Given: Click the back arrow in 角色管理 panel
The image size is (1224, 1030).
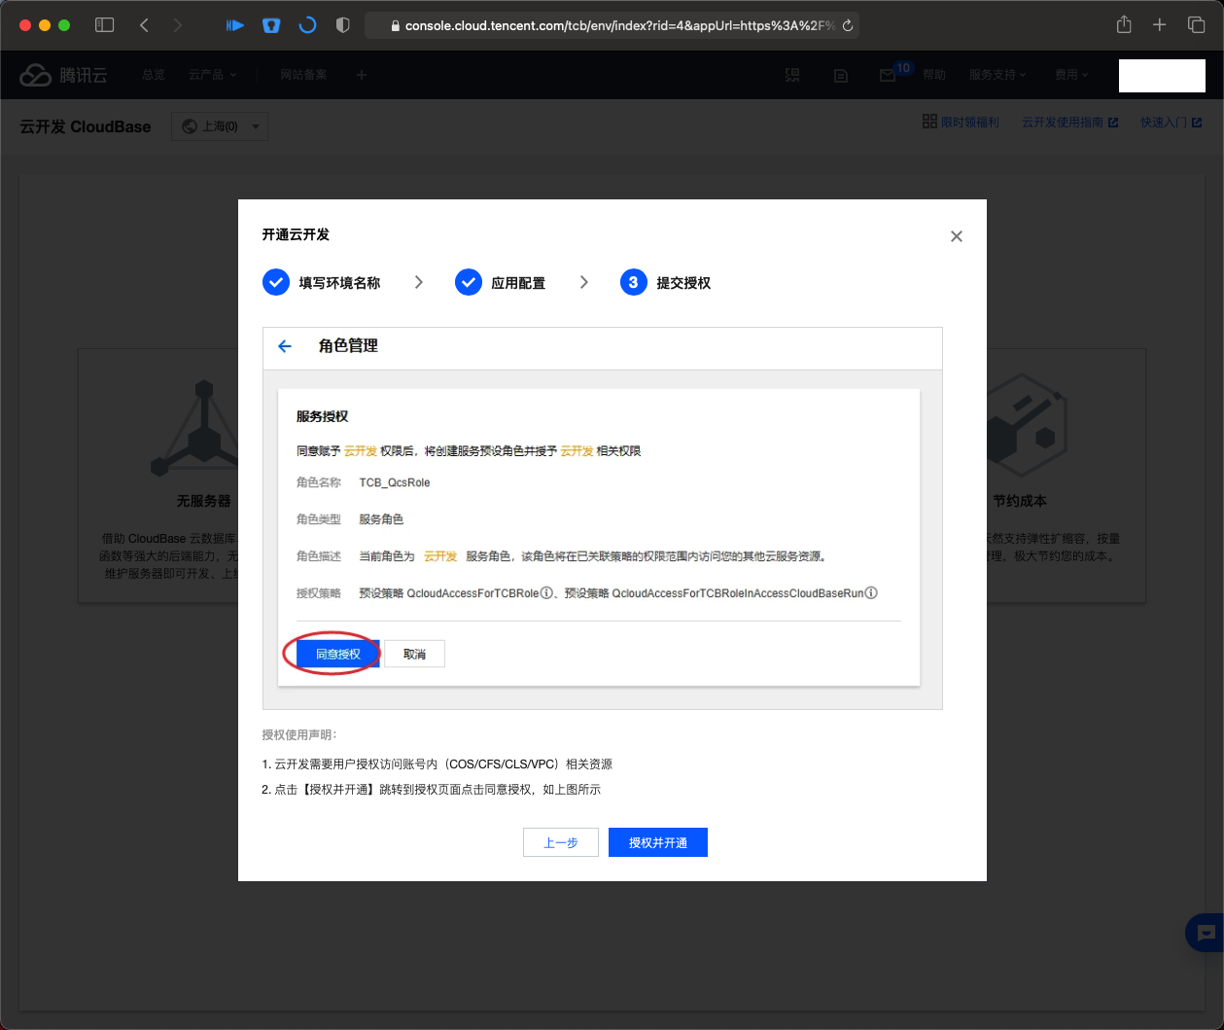Looking at the screenshot, I should pyautogui.click(x=284, y=345).
